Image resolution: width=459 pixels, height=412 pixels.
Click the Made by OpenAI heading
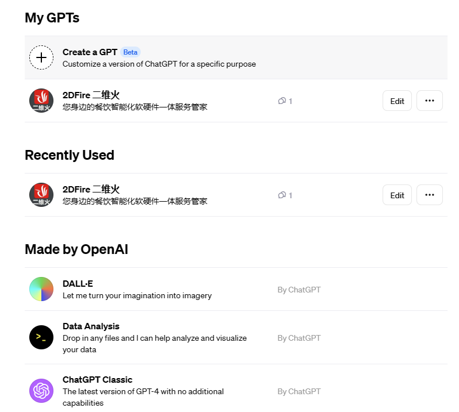[76, 249]
